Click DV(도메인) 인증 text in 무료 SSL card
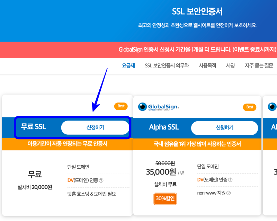The width and height of the screenshot is (277, 221). click(x=83, y=180)
